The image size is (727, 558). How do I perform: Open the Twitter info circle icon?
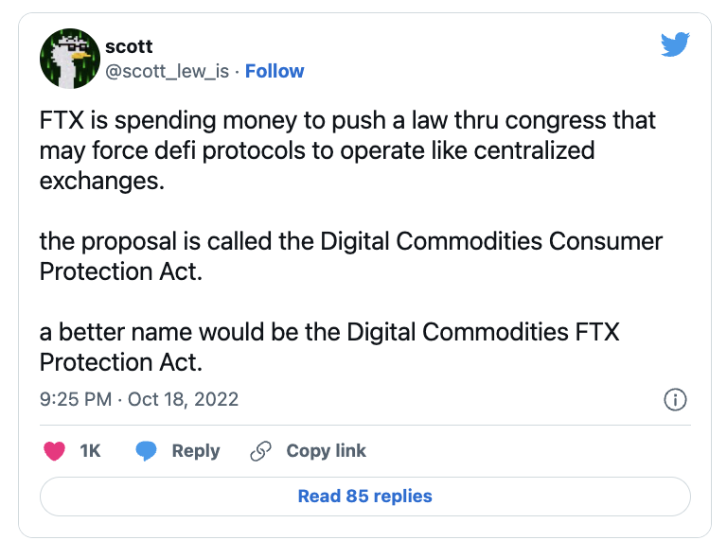tap(675, 399)
